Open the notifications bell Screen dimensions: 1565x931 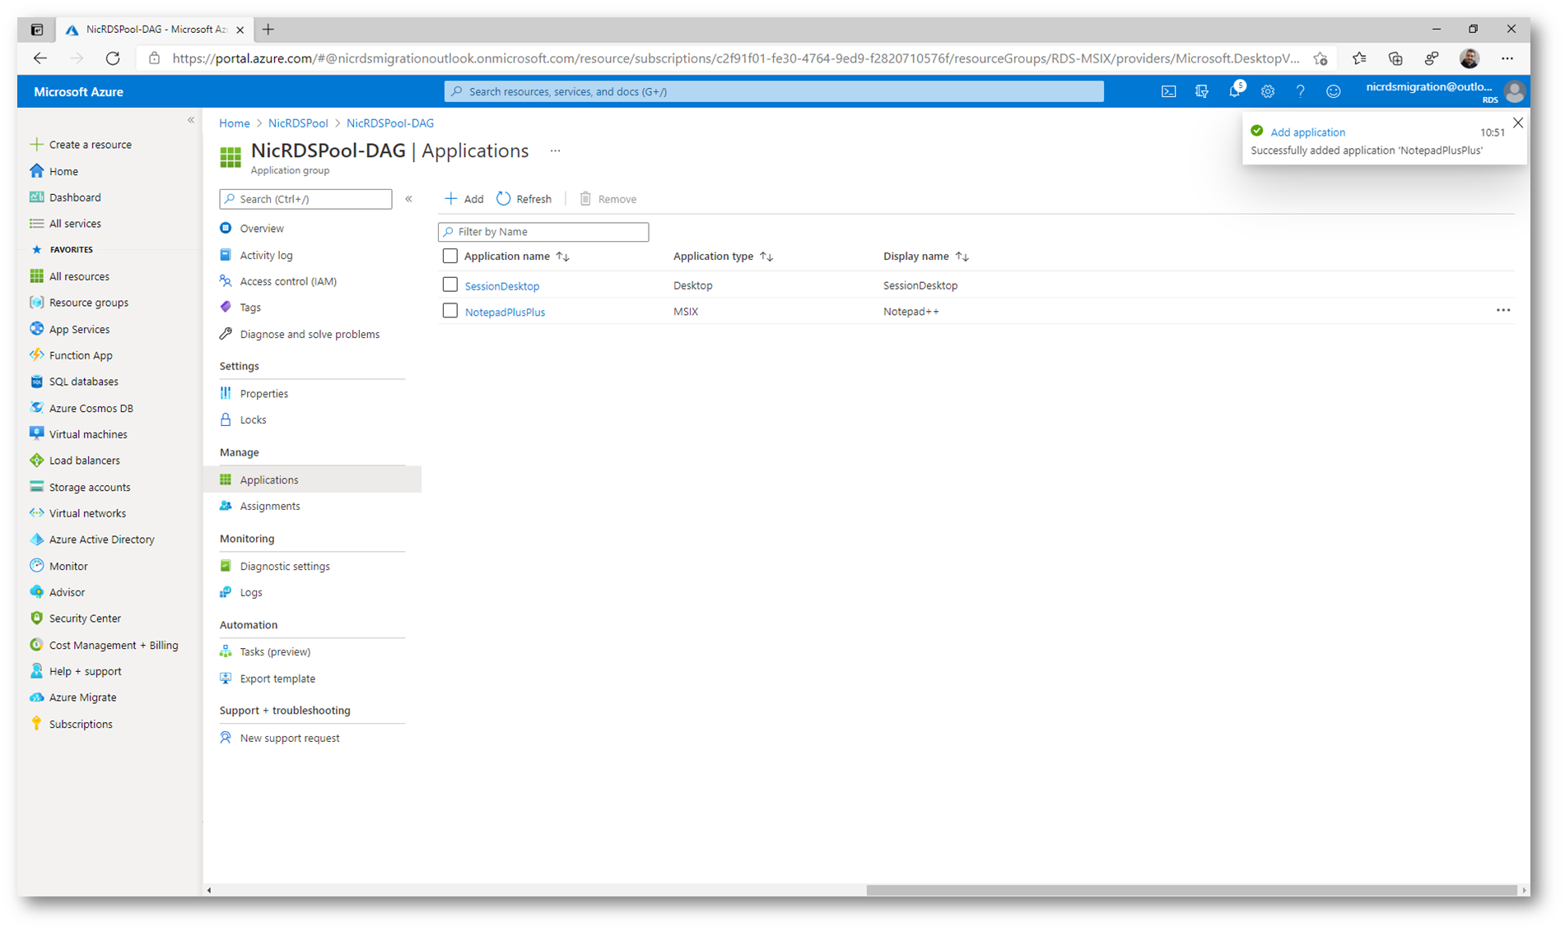pyautogui.click(x=1235, y=90)
